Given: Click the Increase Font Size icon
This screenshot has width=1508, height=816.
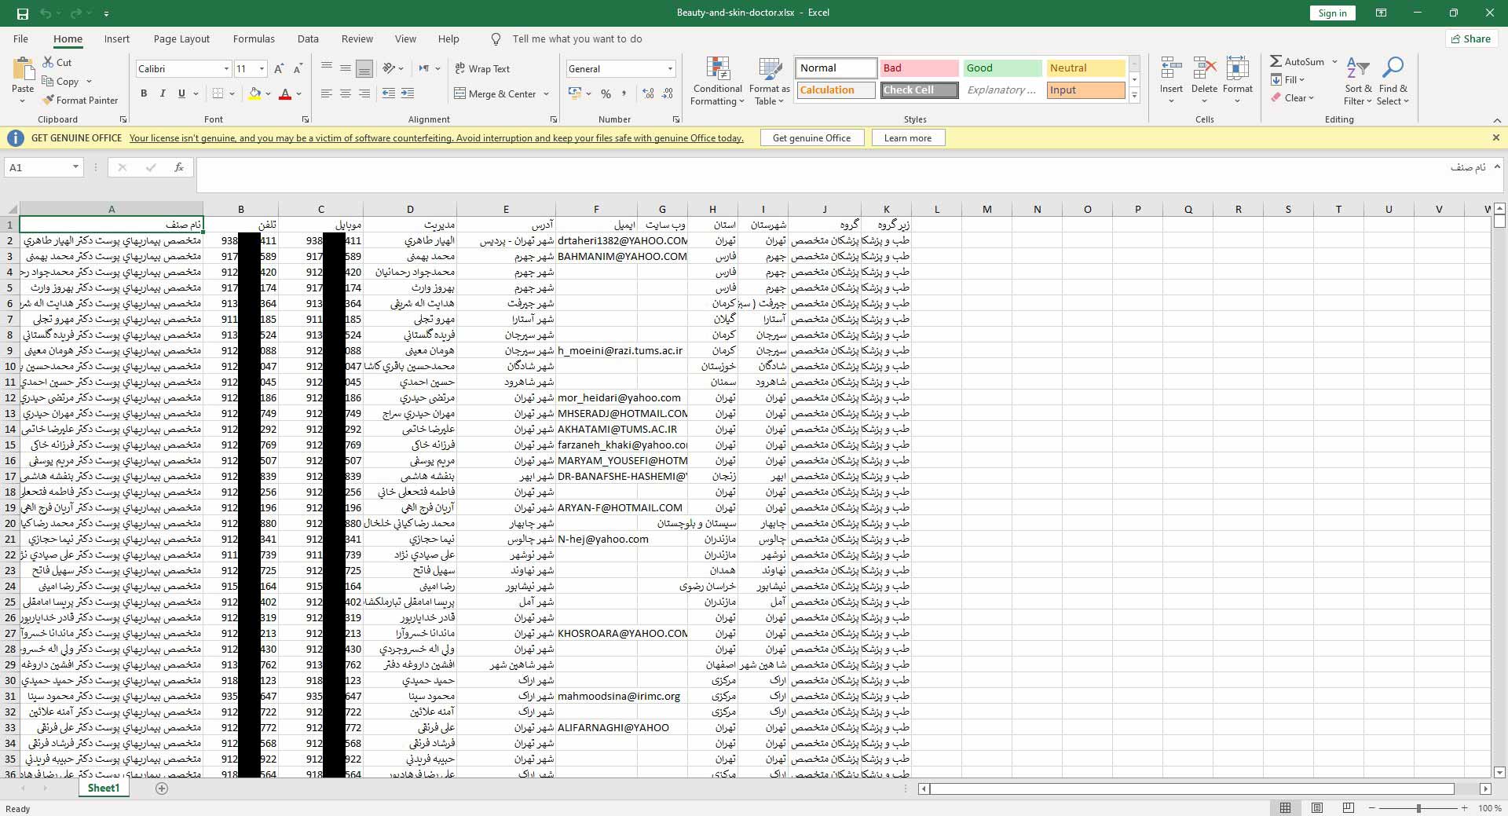Looking at the screenshot, I should tap(279, 69).
